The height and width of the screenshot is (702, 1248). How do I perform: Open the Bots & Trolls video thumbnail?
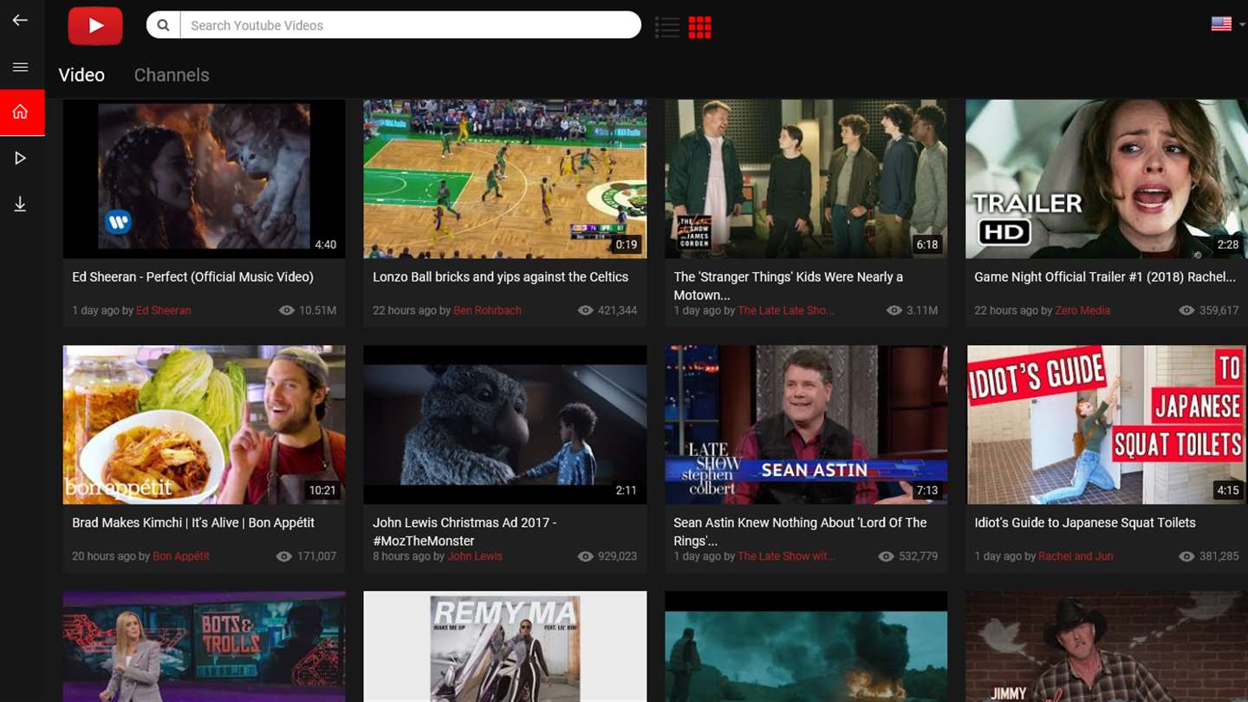click(204, 647)
